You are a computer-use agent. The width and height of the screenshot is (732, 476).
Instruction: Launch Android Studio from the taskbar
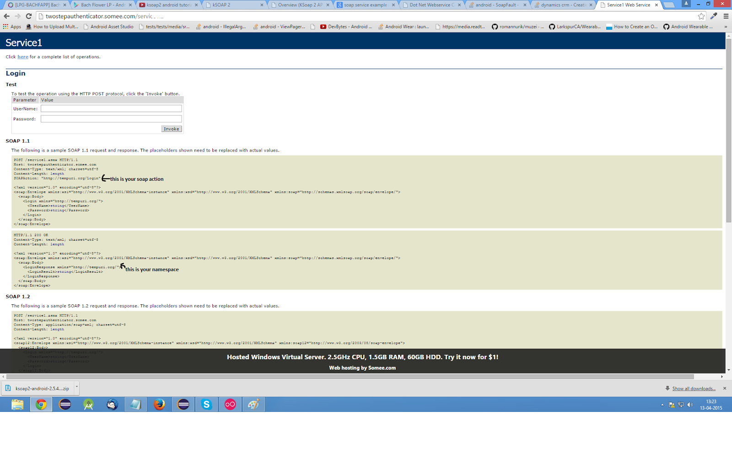tap(88, 404)
